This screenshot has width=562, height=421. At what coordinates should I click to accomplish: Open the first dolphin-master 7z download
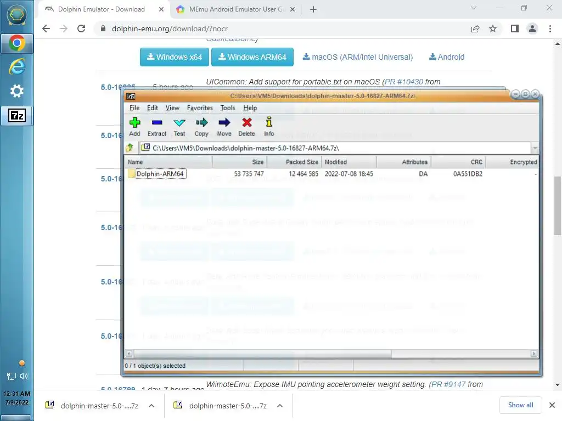(99, 406)
